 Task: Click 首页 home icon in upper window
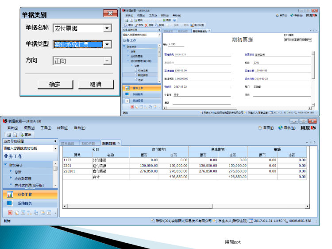tap(278, 15)
